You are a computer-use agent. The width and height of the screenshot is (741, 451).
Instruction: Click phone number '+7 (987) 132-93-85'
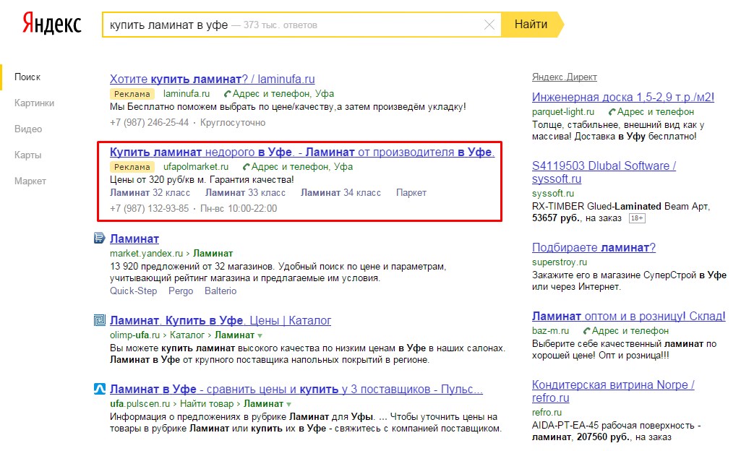150,208
